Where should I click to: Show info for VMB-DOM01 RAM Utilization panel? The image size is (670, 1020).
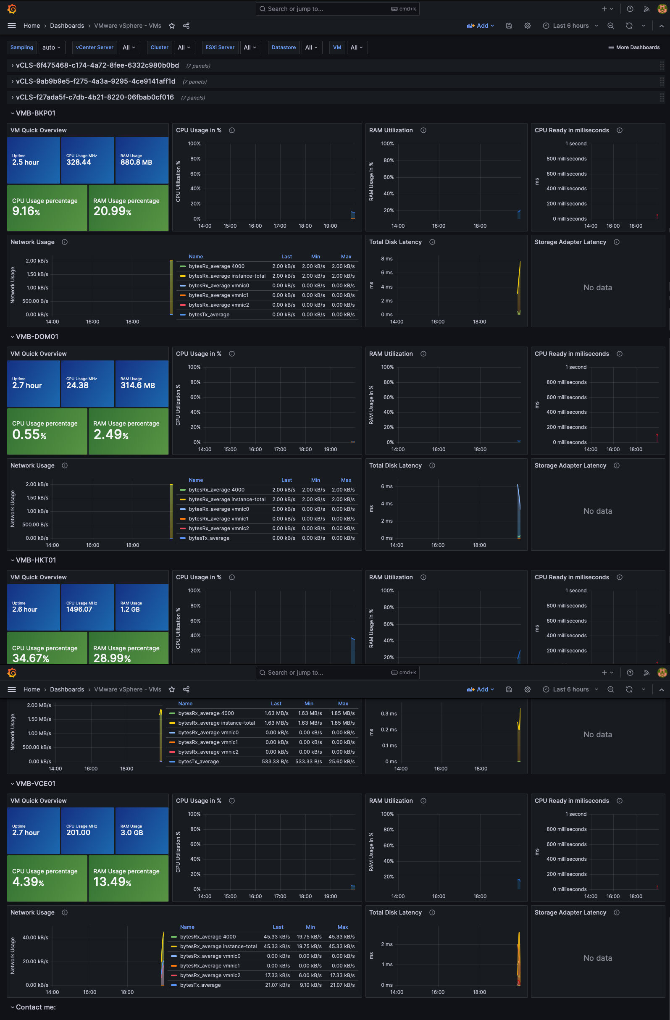pos(423,354)
